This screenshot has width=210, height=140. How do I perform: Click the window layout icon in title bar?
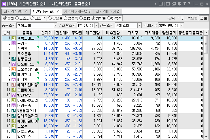(x=168, y=4)
